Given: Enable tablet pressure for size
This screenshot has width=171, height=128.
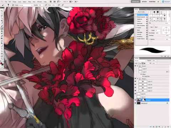Looking at the screenshot, I should pos(63,5).
